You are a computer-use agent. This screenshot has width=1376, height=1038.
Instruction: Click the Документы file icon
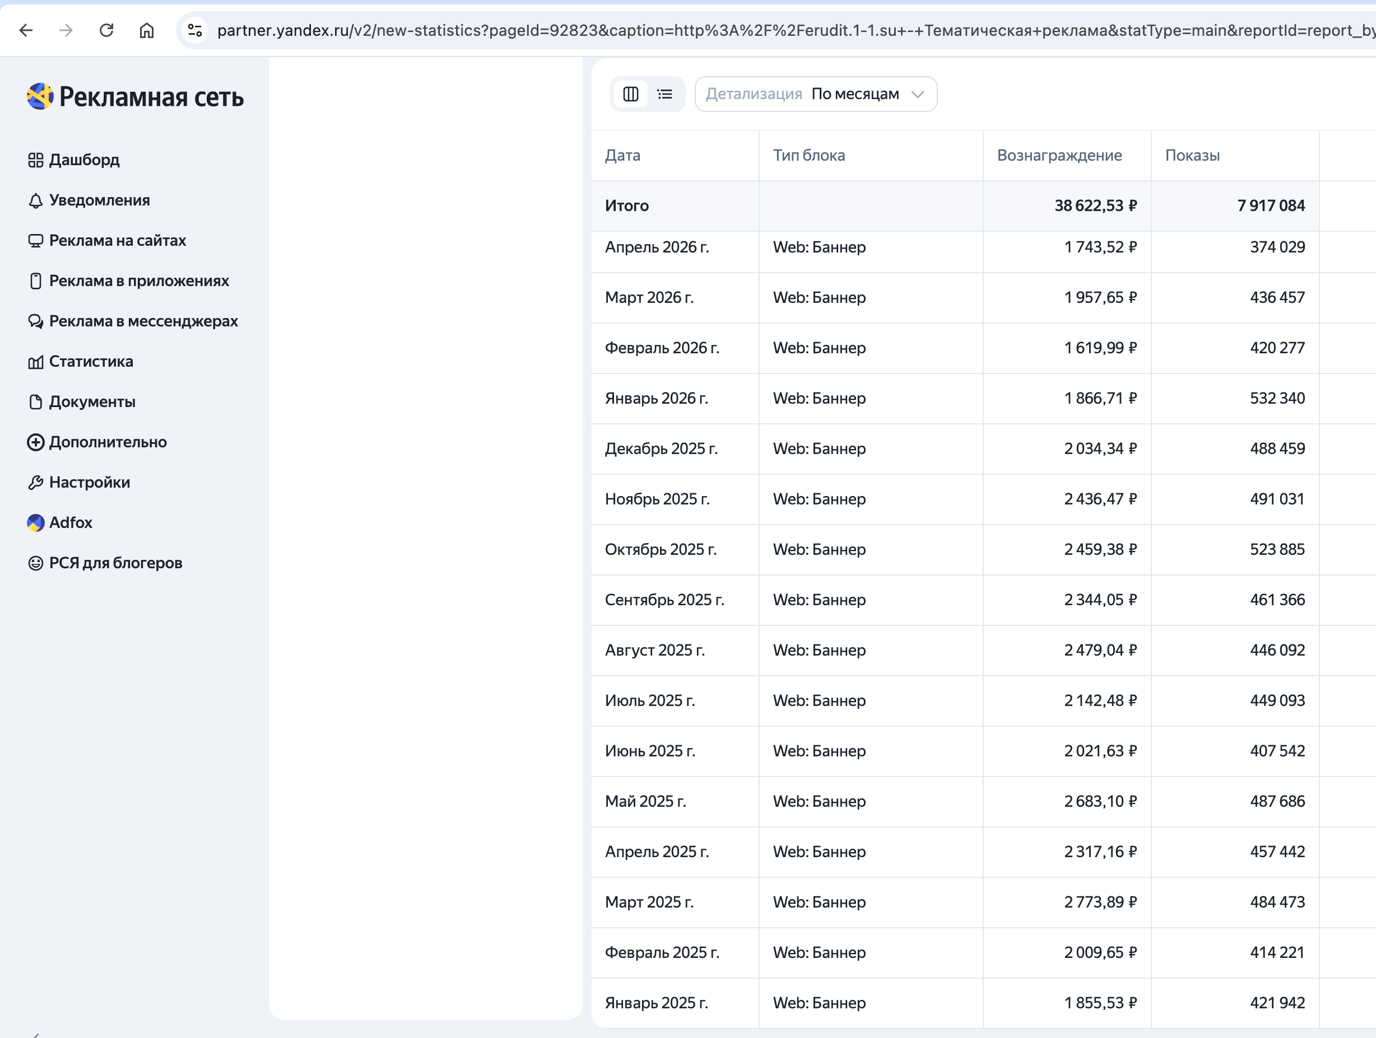tap(35, 402)
